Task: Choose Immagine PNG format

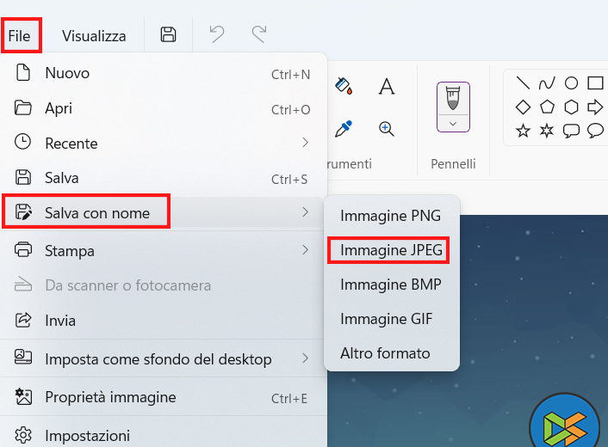Action: pyautogui.click(x=391, y=216)
